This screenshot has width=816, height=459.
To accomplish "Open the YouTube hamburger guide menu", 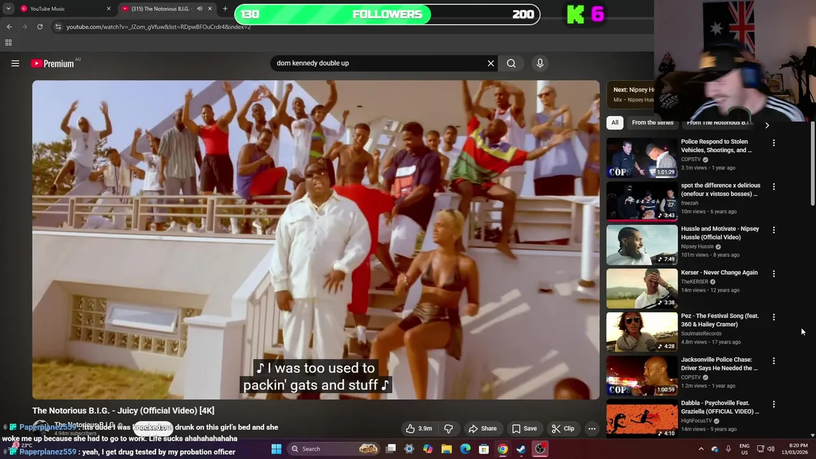I will [x=15, y=63].
